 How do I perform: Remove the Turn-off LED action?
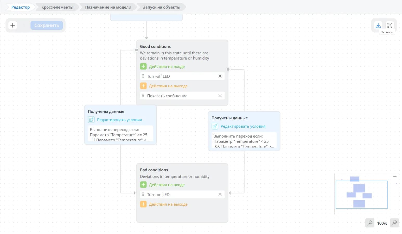coord(220,76)
